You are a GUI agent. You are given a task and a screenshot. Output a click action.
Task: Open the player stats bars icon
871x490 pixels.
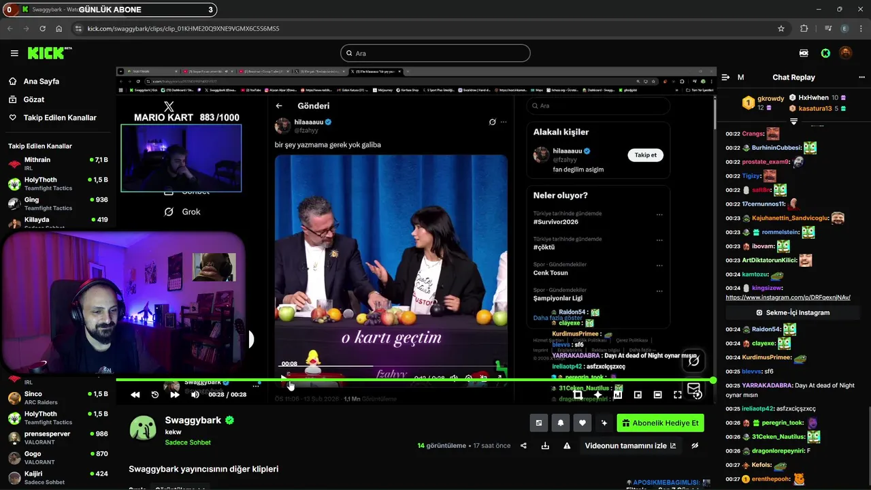(x=618, y=395)
